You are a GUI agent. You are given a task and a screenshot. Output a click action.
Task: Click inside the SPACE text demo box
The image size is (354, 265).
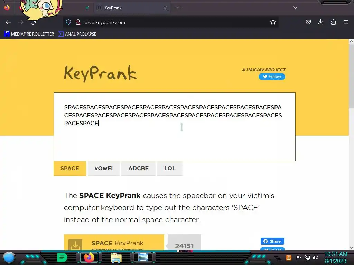click(x=175, y=127)
